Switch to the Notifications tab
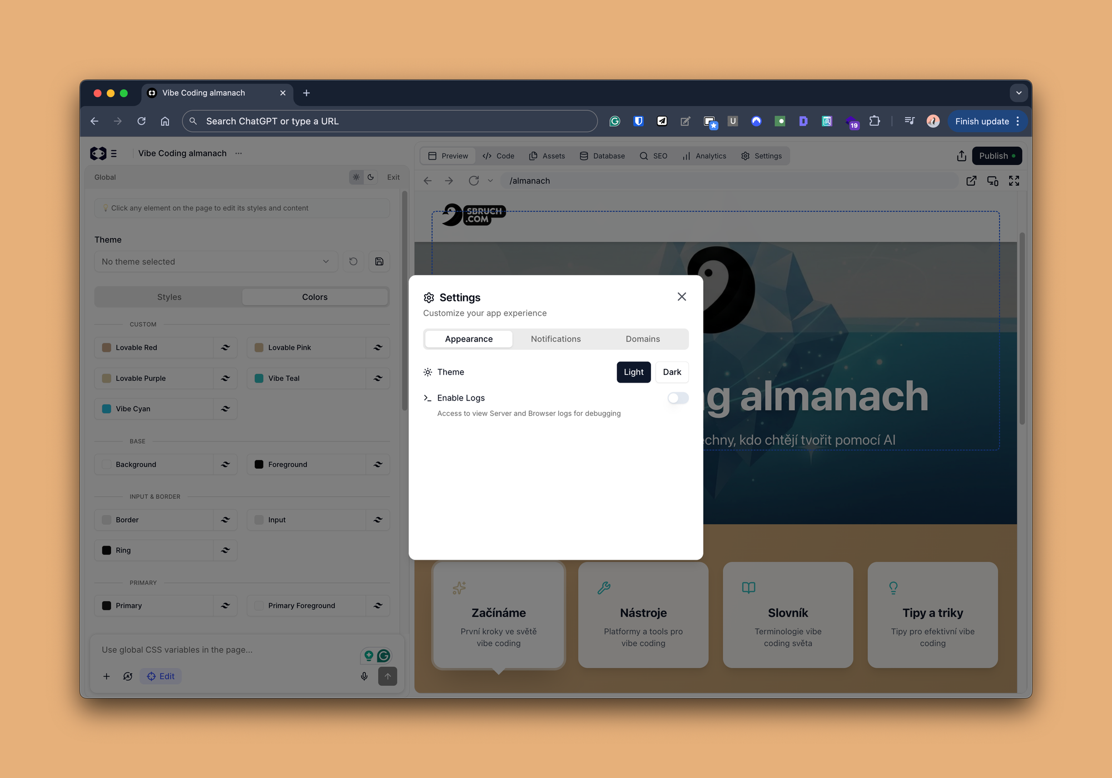 click(555, 339)
